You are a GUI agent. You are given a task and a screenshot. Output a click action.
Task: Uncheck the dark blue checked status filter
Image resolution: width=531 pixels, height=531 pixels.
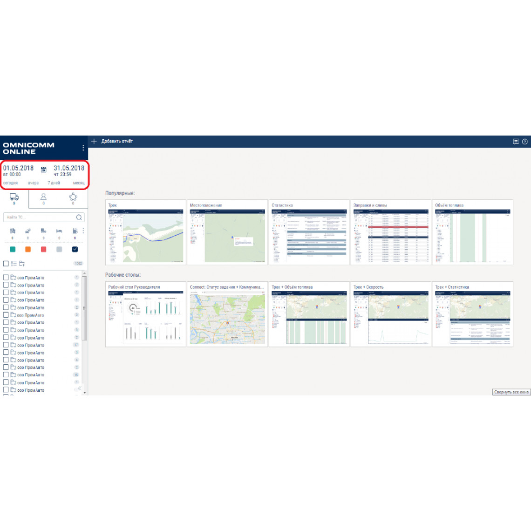tap(75, 250)
